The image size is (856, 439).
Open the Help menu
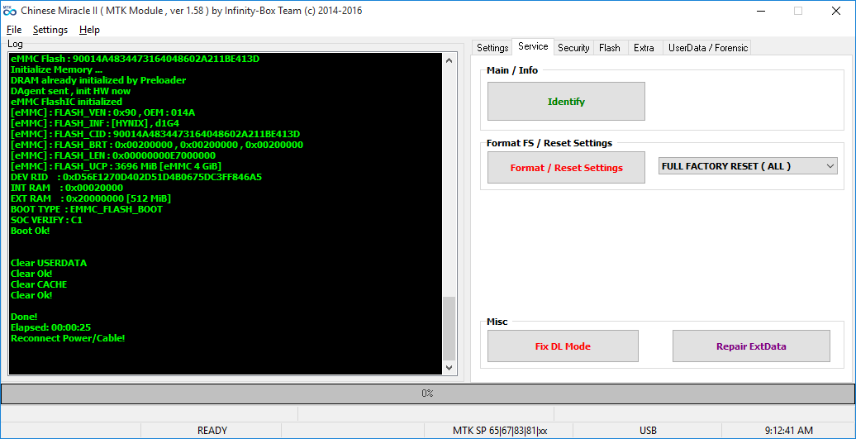pyautogui.click(x=89, y=30)
